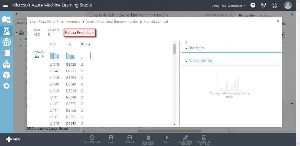Click the NEW plus button
Viewport: 300px width, 146px height.
click(13, 140)
